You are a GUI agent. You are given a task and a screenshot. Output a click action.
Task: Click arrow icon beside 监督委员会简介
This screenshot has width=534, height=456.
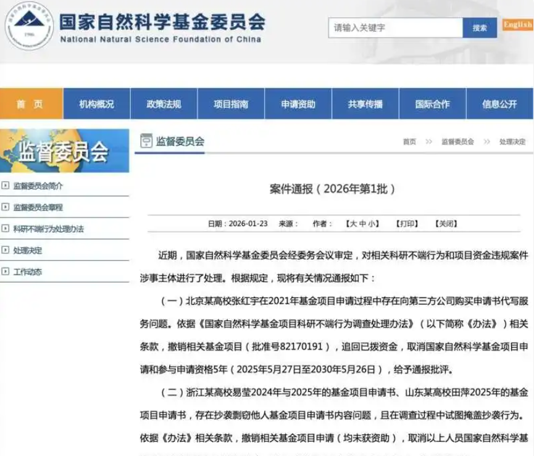point(5,186)
